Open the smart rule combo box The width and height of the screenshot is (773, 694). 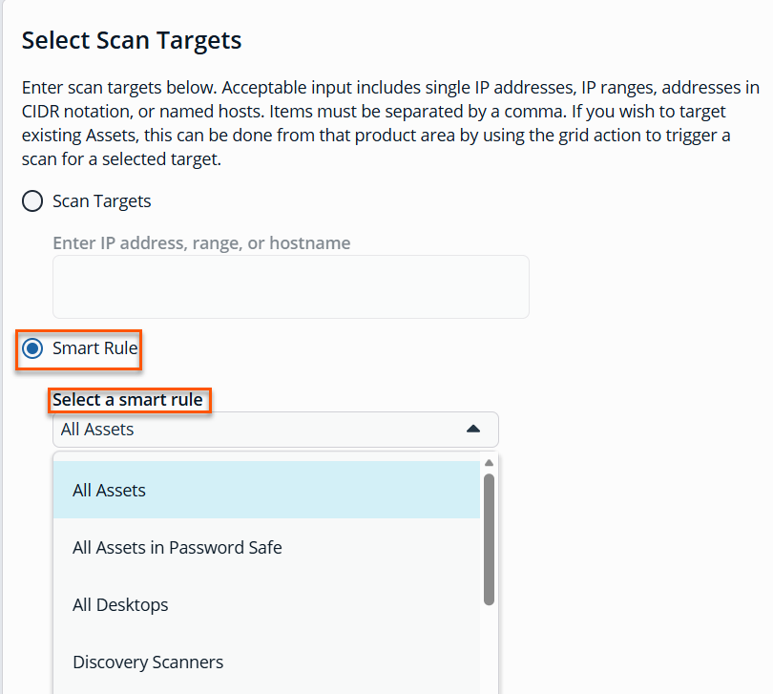[275, 430]
